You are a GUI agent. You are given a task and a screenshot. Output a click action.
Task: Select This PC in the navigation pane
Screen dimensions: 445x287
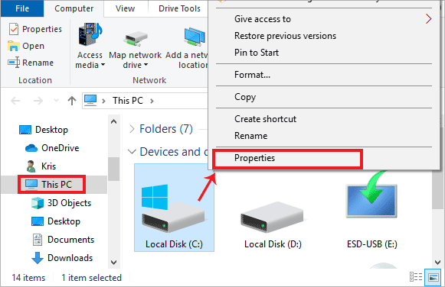pyautogui.click(x=51, y=185)
